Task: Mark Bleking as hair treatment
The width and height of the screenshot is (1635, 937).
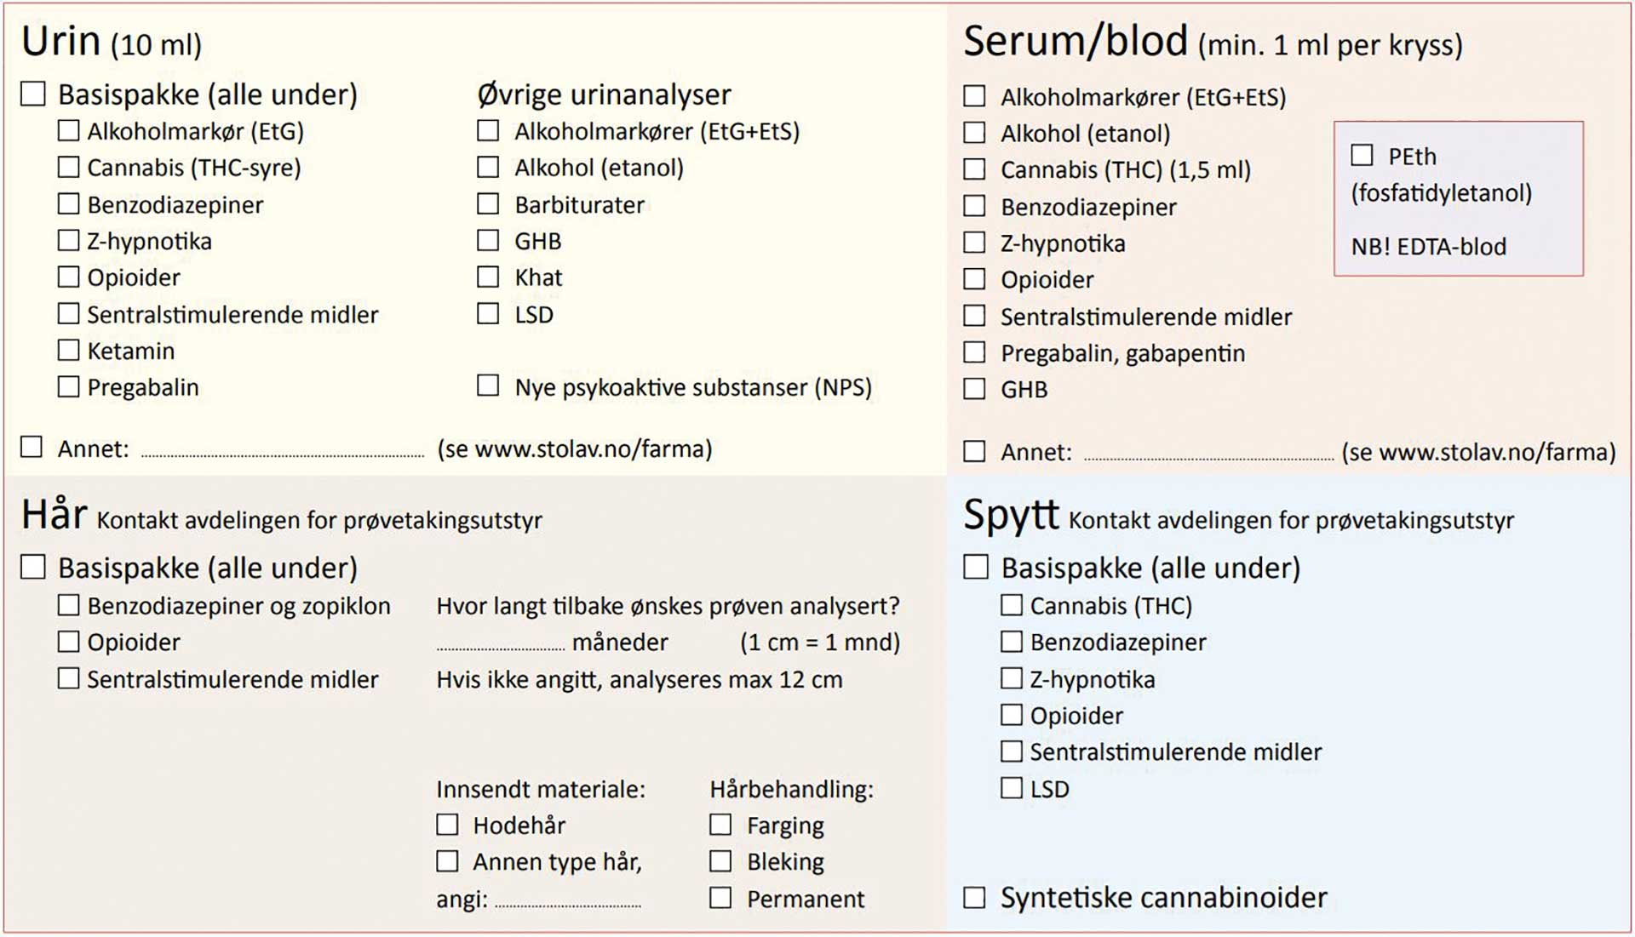Action: click(720, 861)
